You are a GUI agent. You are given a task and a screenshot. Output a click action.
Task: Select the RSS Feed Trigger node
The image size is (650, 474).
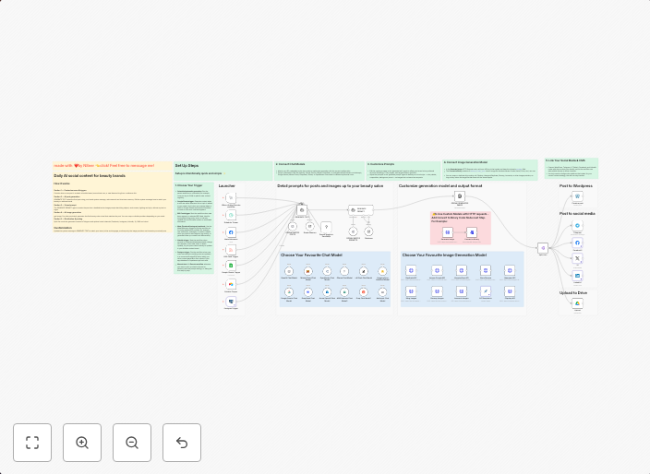point(231,249)
